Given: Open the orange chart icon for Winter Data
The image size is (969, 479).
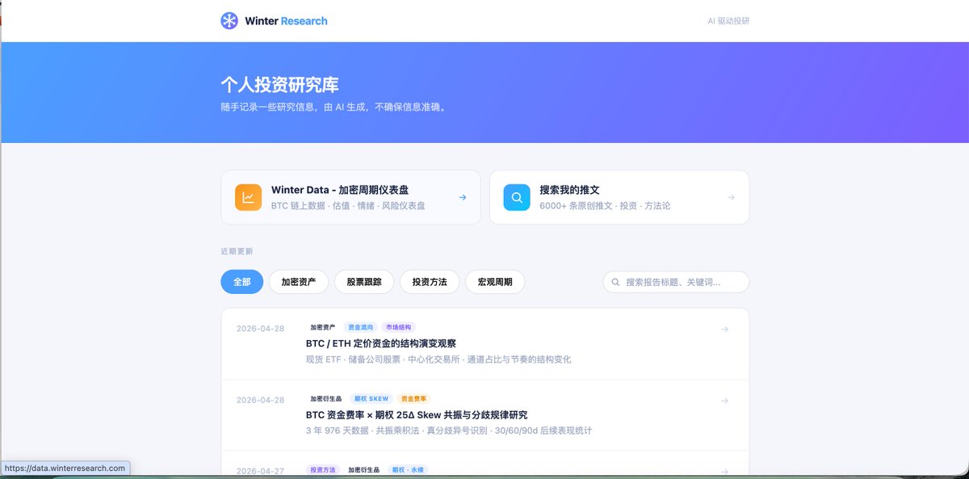Looking at the screenshot, I should tap(249, 197).
